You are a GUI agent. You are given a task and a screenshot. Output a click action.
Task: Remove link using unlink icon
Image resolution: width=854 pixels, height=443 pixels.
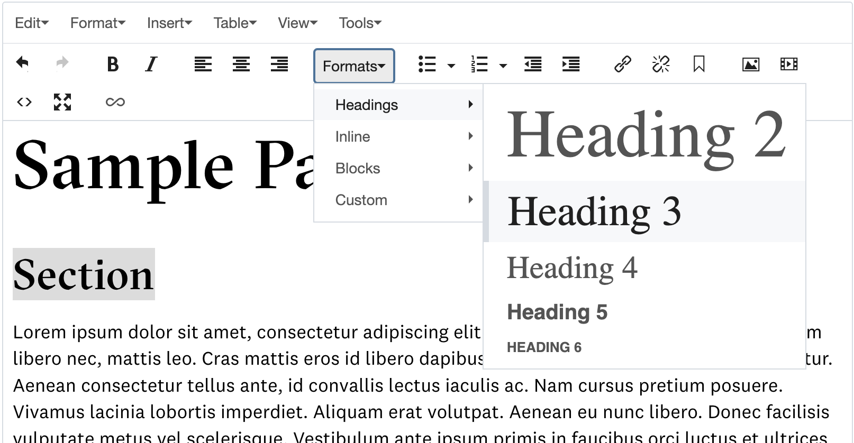coord(661,64)
